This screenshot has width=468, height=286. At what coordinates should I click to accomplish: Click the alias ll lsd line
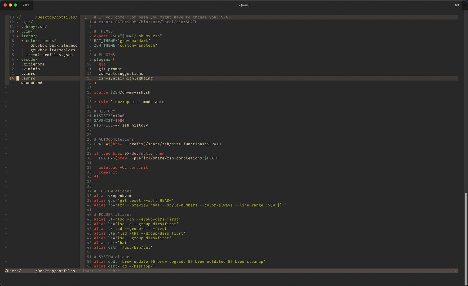pos(137,219)
